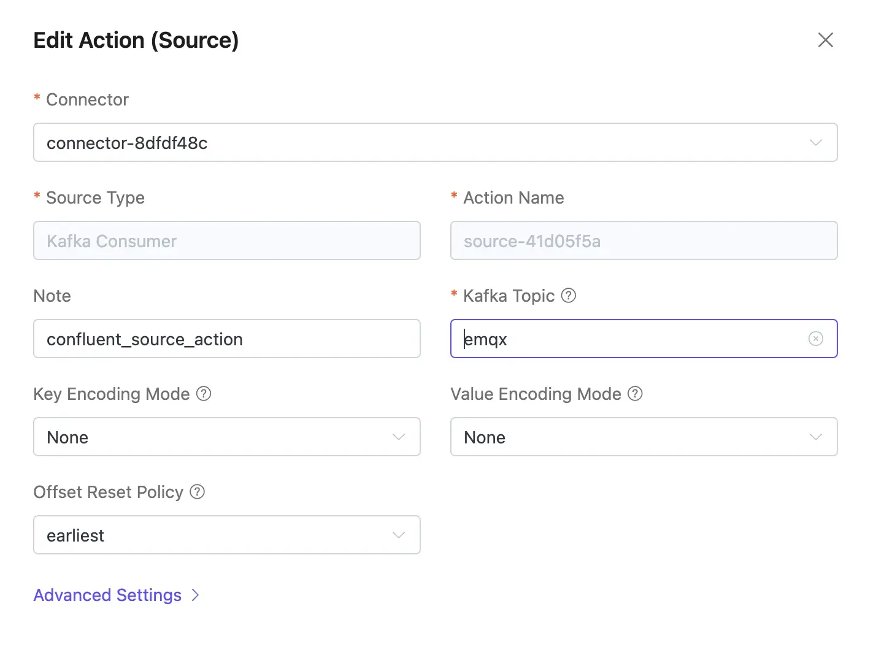The width and height of the screenshot is (876, 655).
Task: Show help tooltip for Key Encoding Mode
Action: 204,394
